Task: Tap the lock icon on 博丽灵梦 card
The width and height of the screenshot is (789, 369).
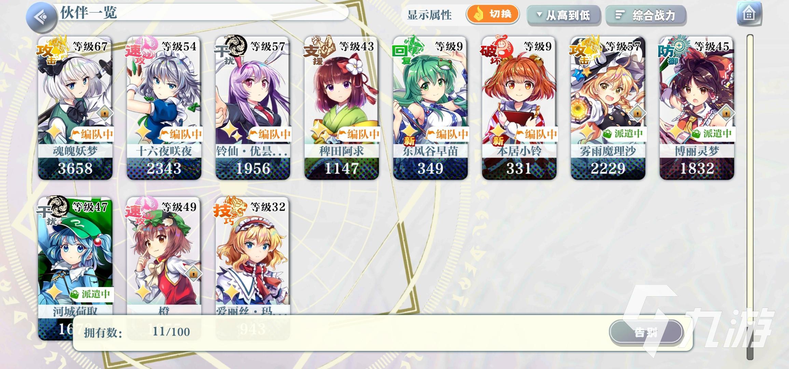Action: click(x=725, y=112)
